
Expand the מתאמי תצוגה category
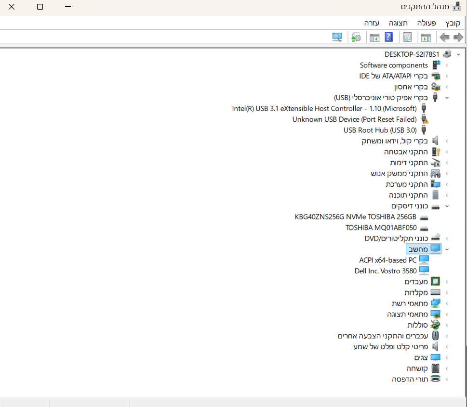447,314
